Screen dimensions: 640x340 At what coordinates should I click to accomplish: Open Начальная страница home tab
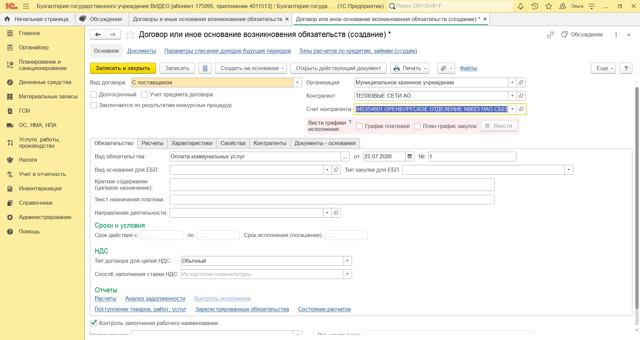click(38, 19)
